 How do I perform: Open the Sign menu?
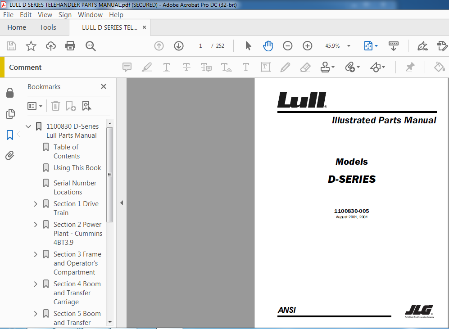coord(65,14)
